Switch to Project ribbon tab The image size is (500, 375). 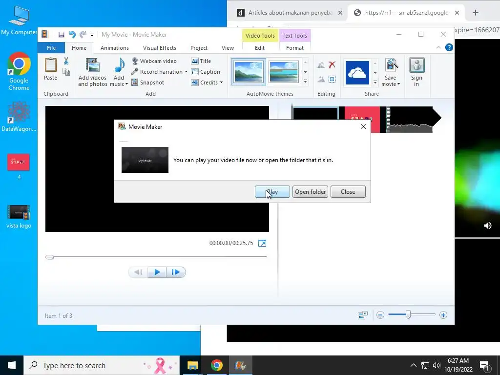[199, 48]
